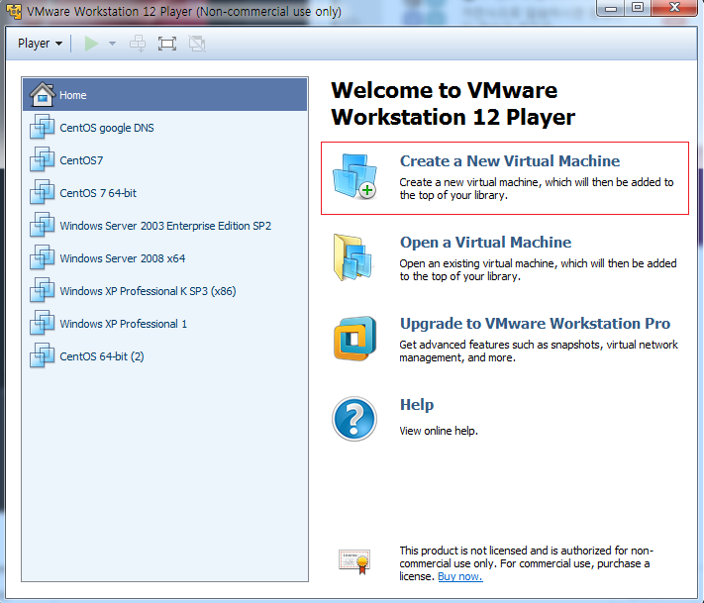Minimize the VMware Player window

(611, 8)
